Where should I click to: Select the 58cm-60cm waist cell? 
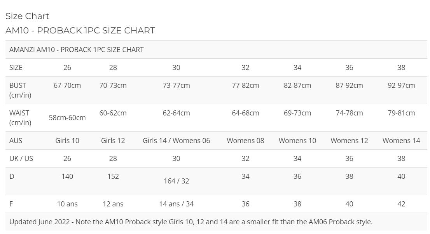pyautogui.click(x=67, y=118)
